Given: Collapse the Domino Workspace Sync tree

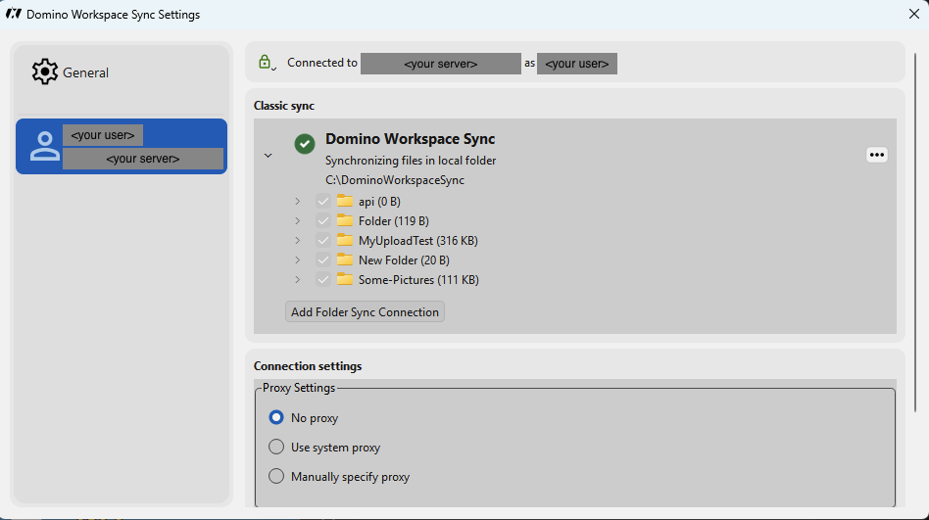Looking at the screenshot, I should [268, 155].
